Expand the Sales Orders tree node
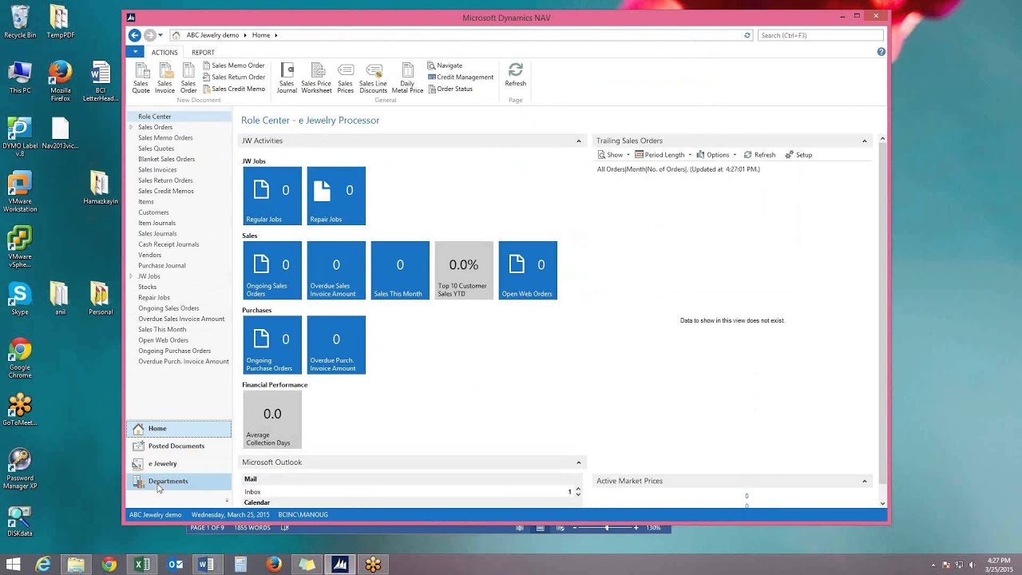 click(131, 127)
